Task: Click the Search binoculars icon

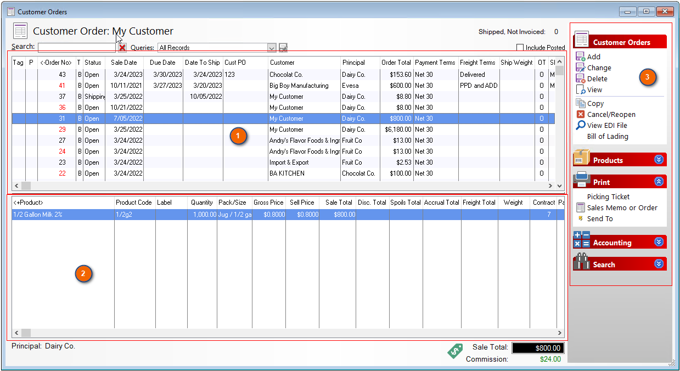Action: 581,262
